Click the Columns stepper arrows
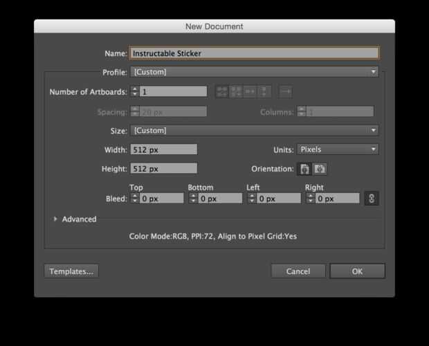The height and width of the screenshot is (346, 429). [302, 111]
